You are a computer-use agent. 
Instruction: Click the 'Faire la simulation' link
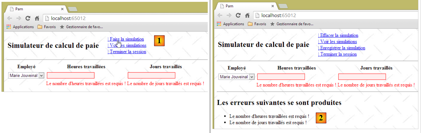click(x=127, y=39)
